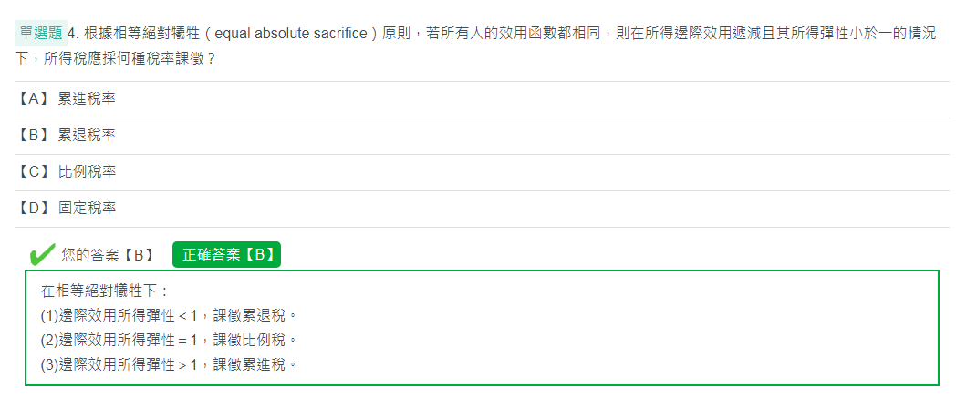Select option D 固定稅率
The width and height of the screenshot is (956, 419).
pyautogui.click(x=482, y=209)
